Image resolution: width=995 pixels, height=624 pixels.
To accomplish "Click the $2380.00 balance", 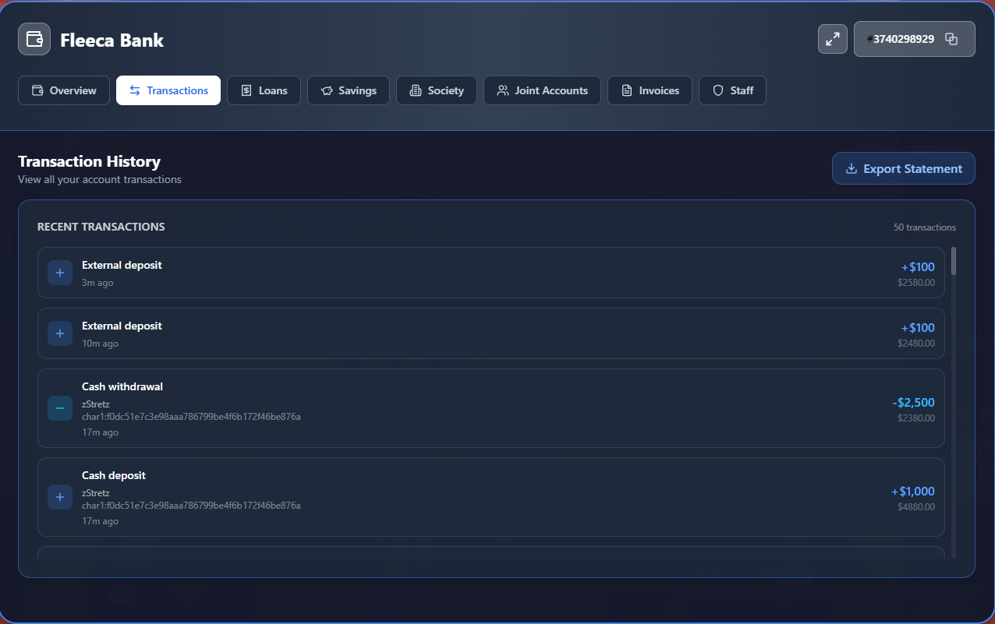I will 916,418.
